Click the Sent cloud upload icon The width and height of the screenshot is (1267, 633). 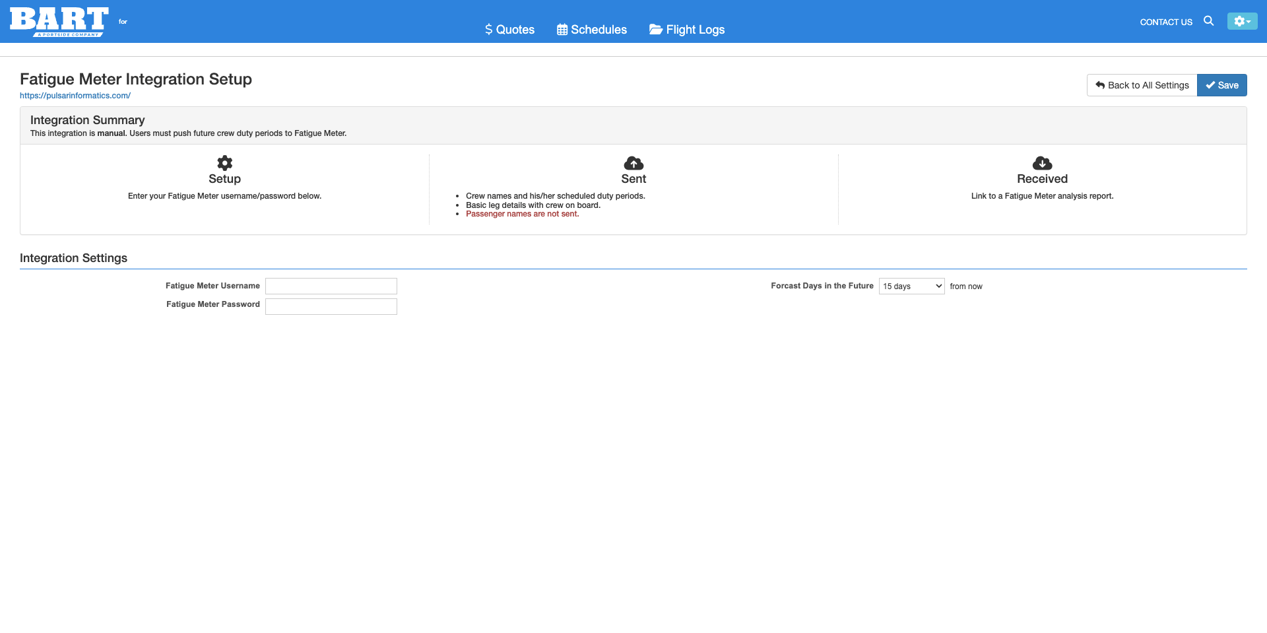pos(633,163)
